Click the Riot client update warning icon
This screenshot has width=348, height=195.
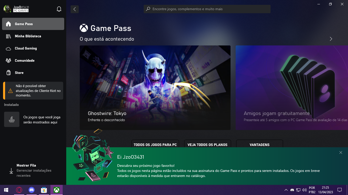tap(10, 91)
